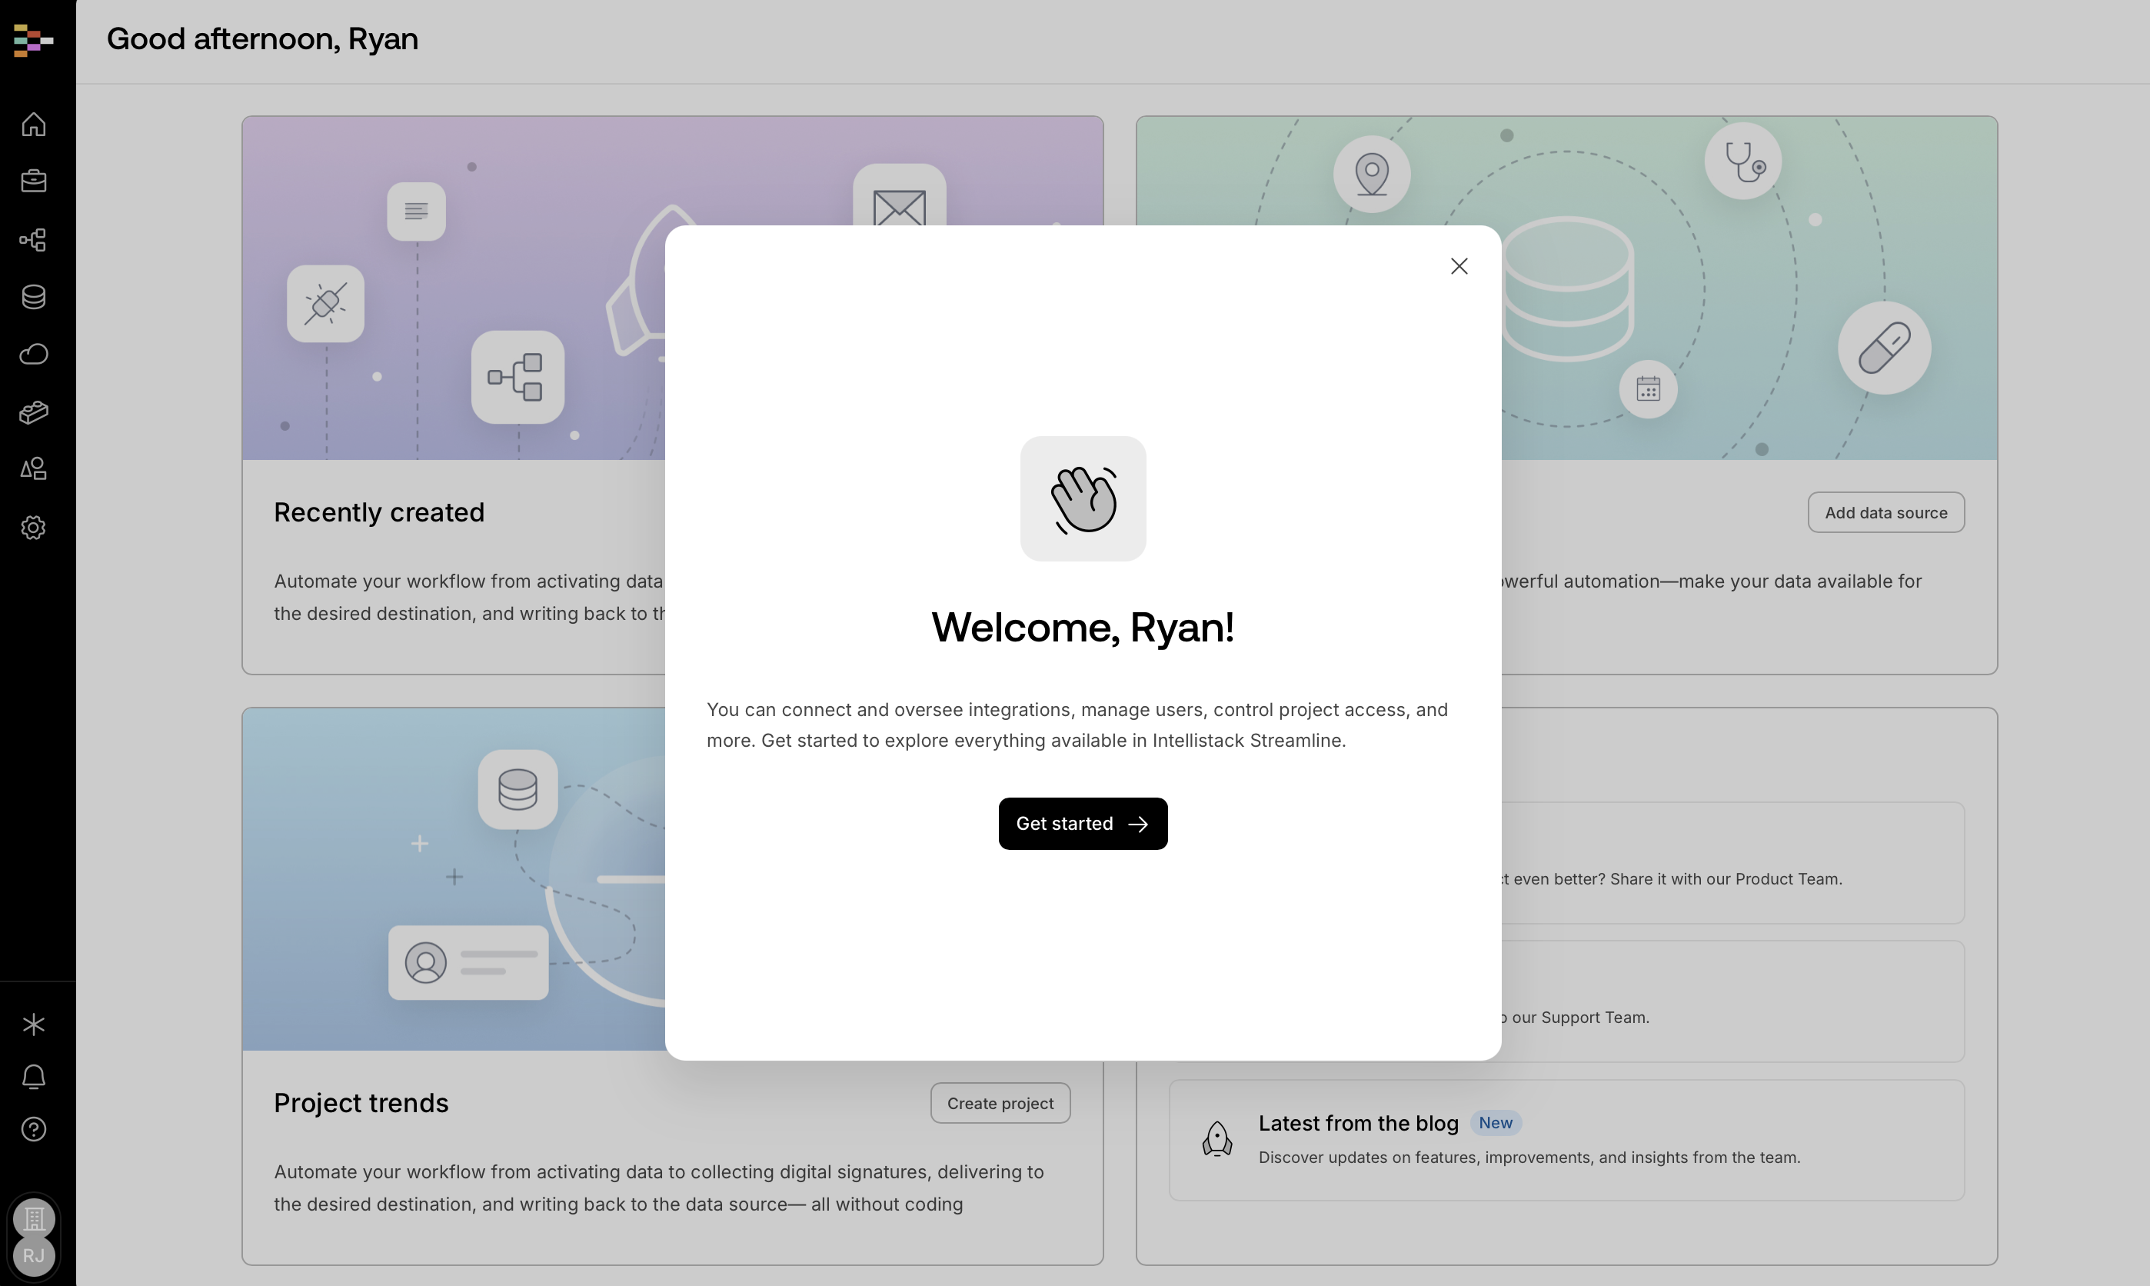2150x1286 pixels.
Task: Open the RJ user avatar menu
Action: coord(34,1256)
